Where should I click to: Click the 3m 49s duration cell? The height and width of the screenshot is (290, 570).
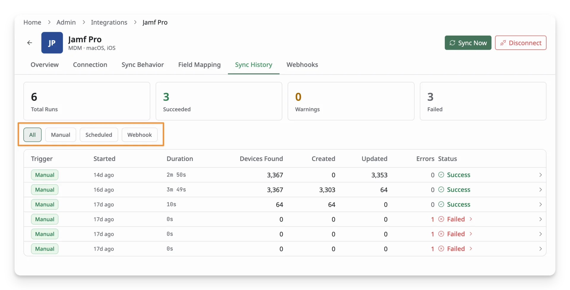pyautogui.click(x=176, y=190)
